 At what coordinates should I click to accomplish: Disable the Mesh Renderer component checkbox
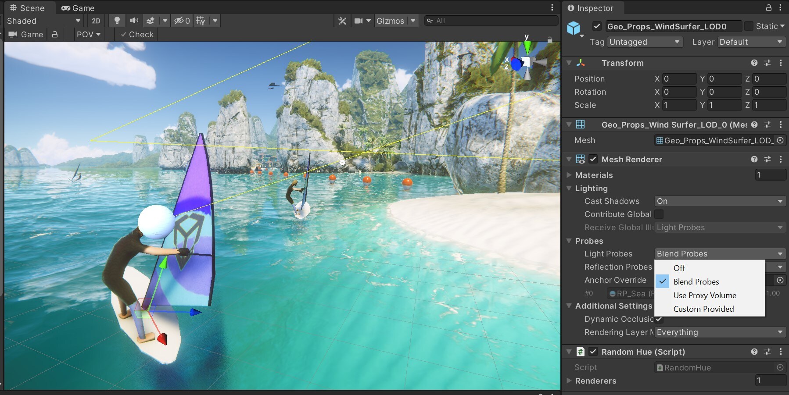click(593, 159)
